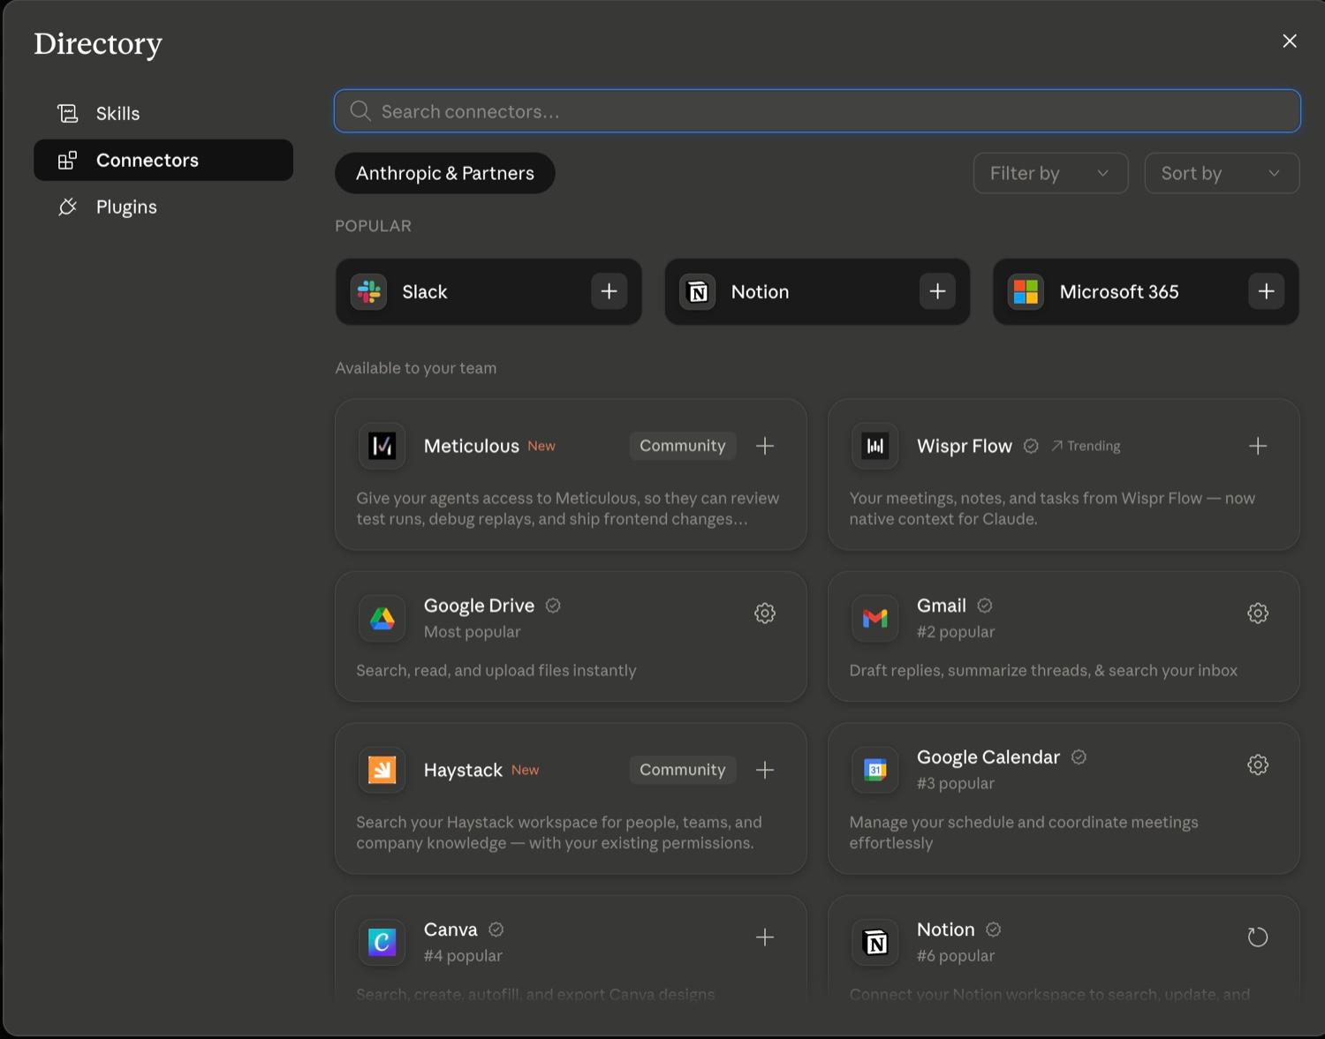Switch to the Skills section
The image size is (1325, 1039).
(x=163, y=113)
